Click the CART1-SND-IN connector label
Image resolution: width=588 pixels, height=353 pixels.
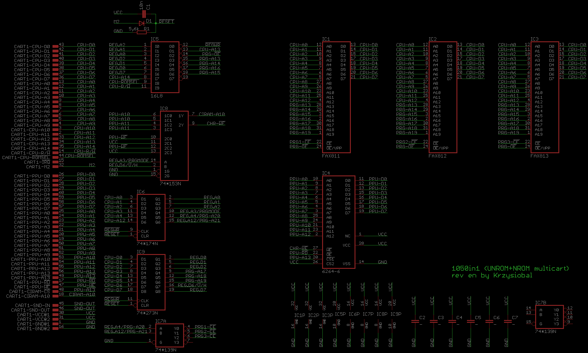pos(33,306)
